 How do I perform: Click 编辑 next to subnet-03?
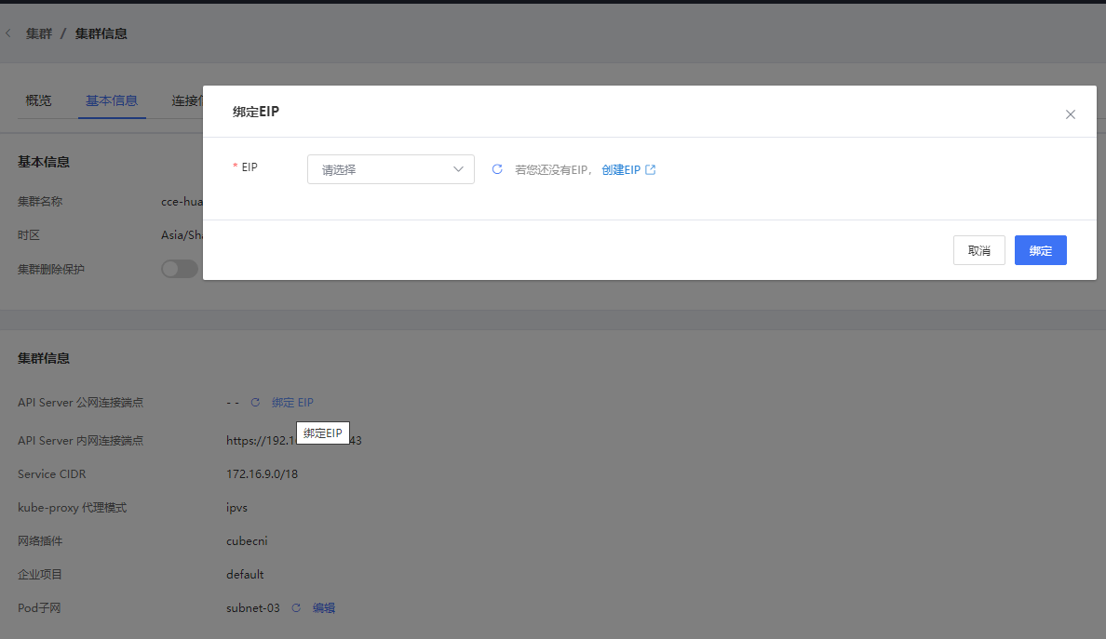324,608
